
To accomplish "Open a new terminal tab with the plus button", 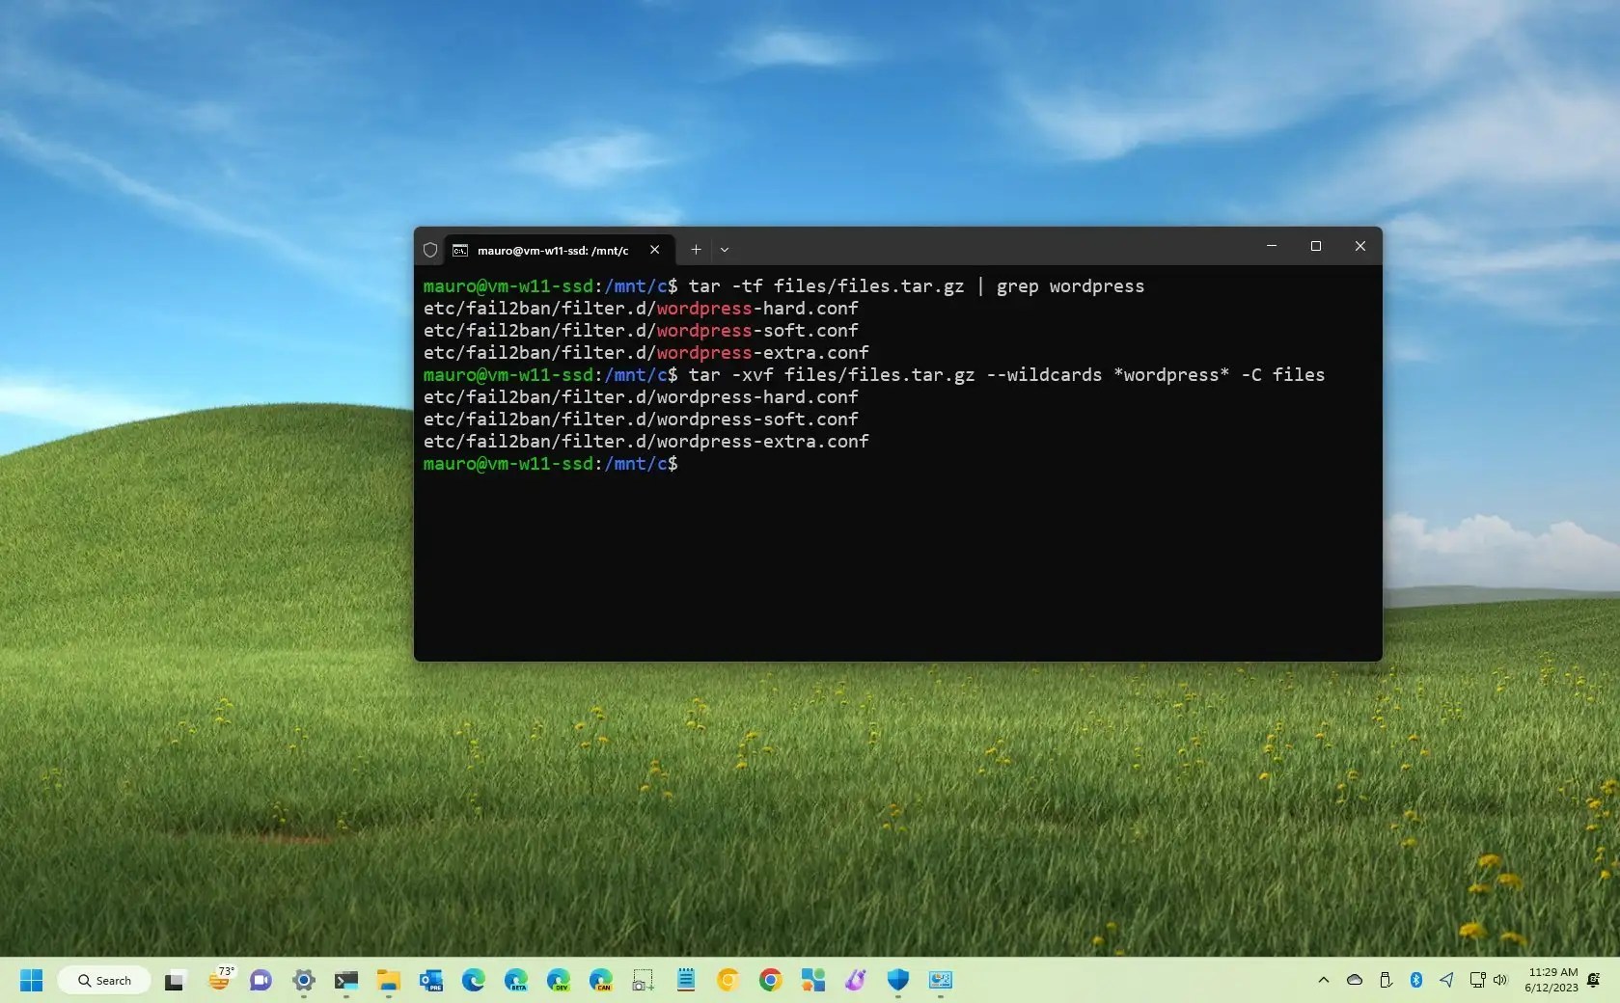I will click(695, 250).
